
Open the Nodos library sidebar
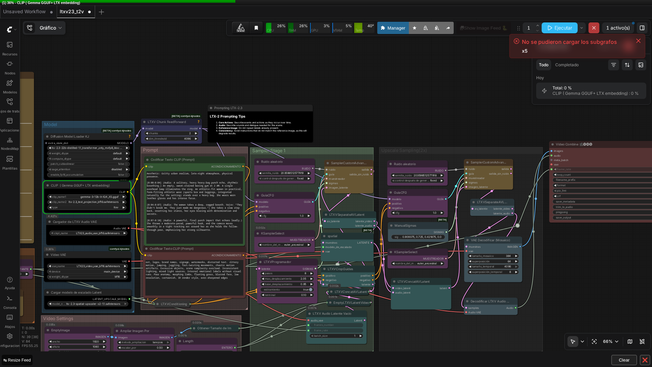10,67
